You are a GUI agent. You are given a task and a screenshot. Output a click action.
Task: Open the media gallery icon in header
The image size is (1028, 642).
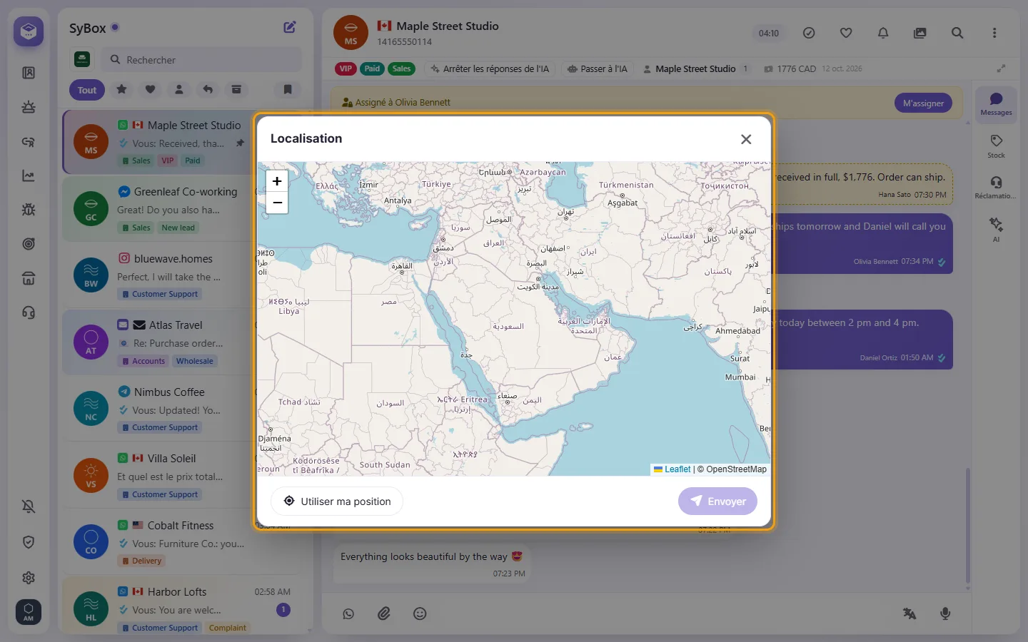[920, 33]
